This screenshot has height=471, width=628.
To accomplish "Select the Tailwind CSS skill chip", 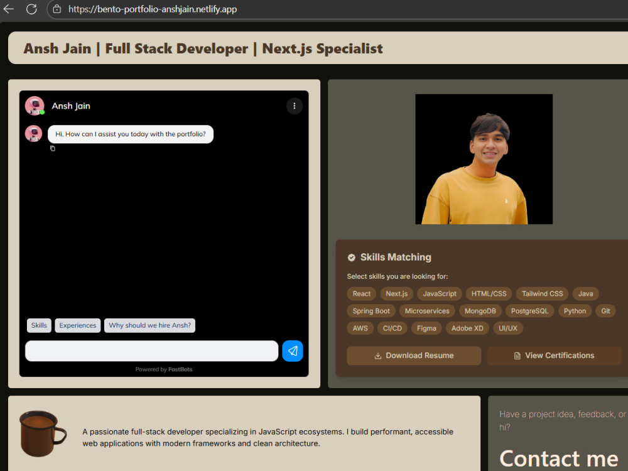I will 543,293.
